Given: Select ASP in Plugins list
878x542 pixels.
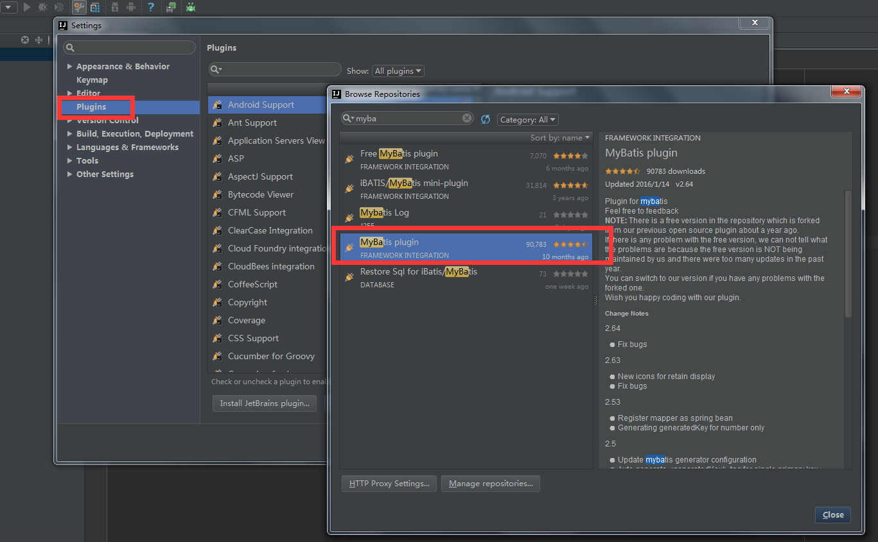Looking at the screenshot, I should click(x=268, y=158).
